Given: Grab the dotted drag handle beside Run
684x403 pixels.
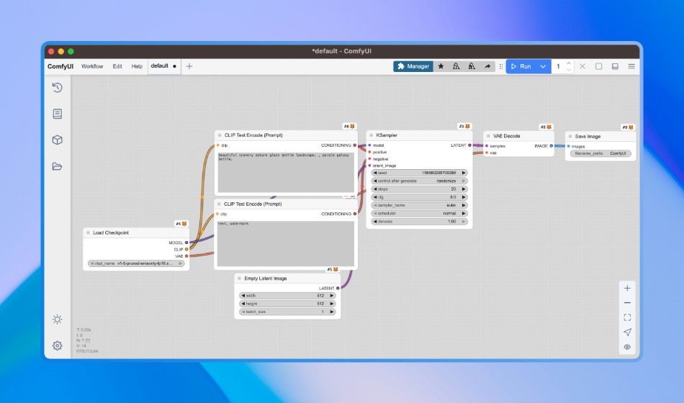Looking at the screenshot, I should [501, 66].
